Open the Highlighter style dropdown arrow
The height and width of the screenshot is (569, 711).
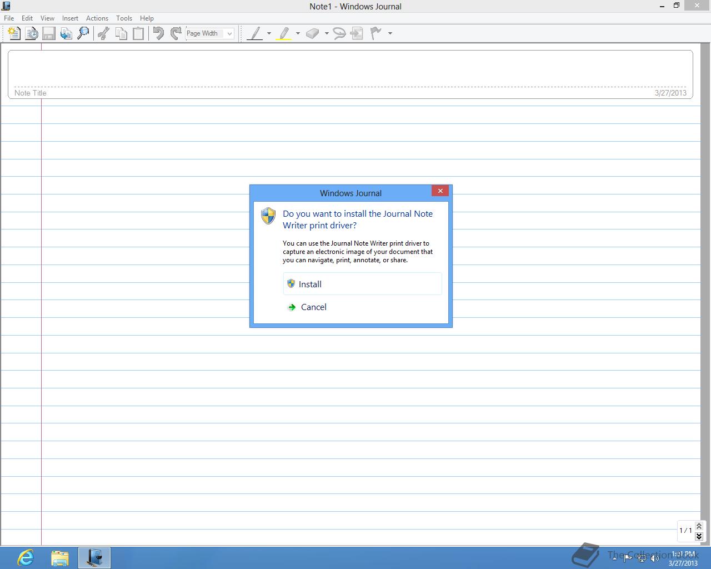click(298, 33)
